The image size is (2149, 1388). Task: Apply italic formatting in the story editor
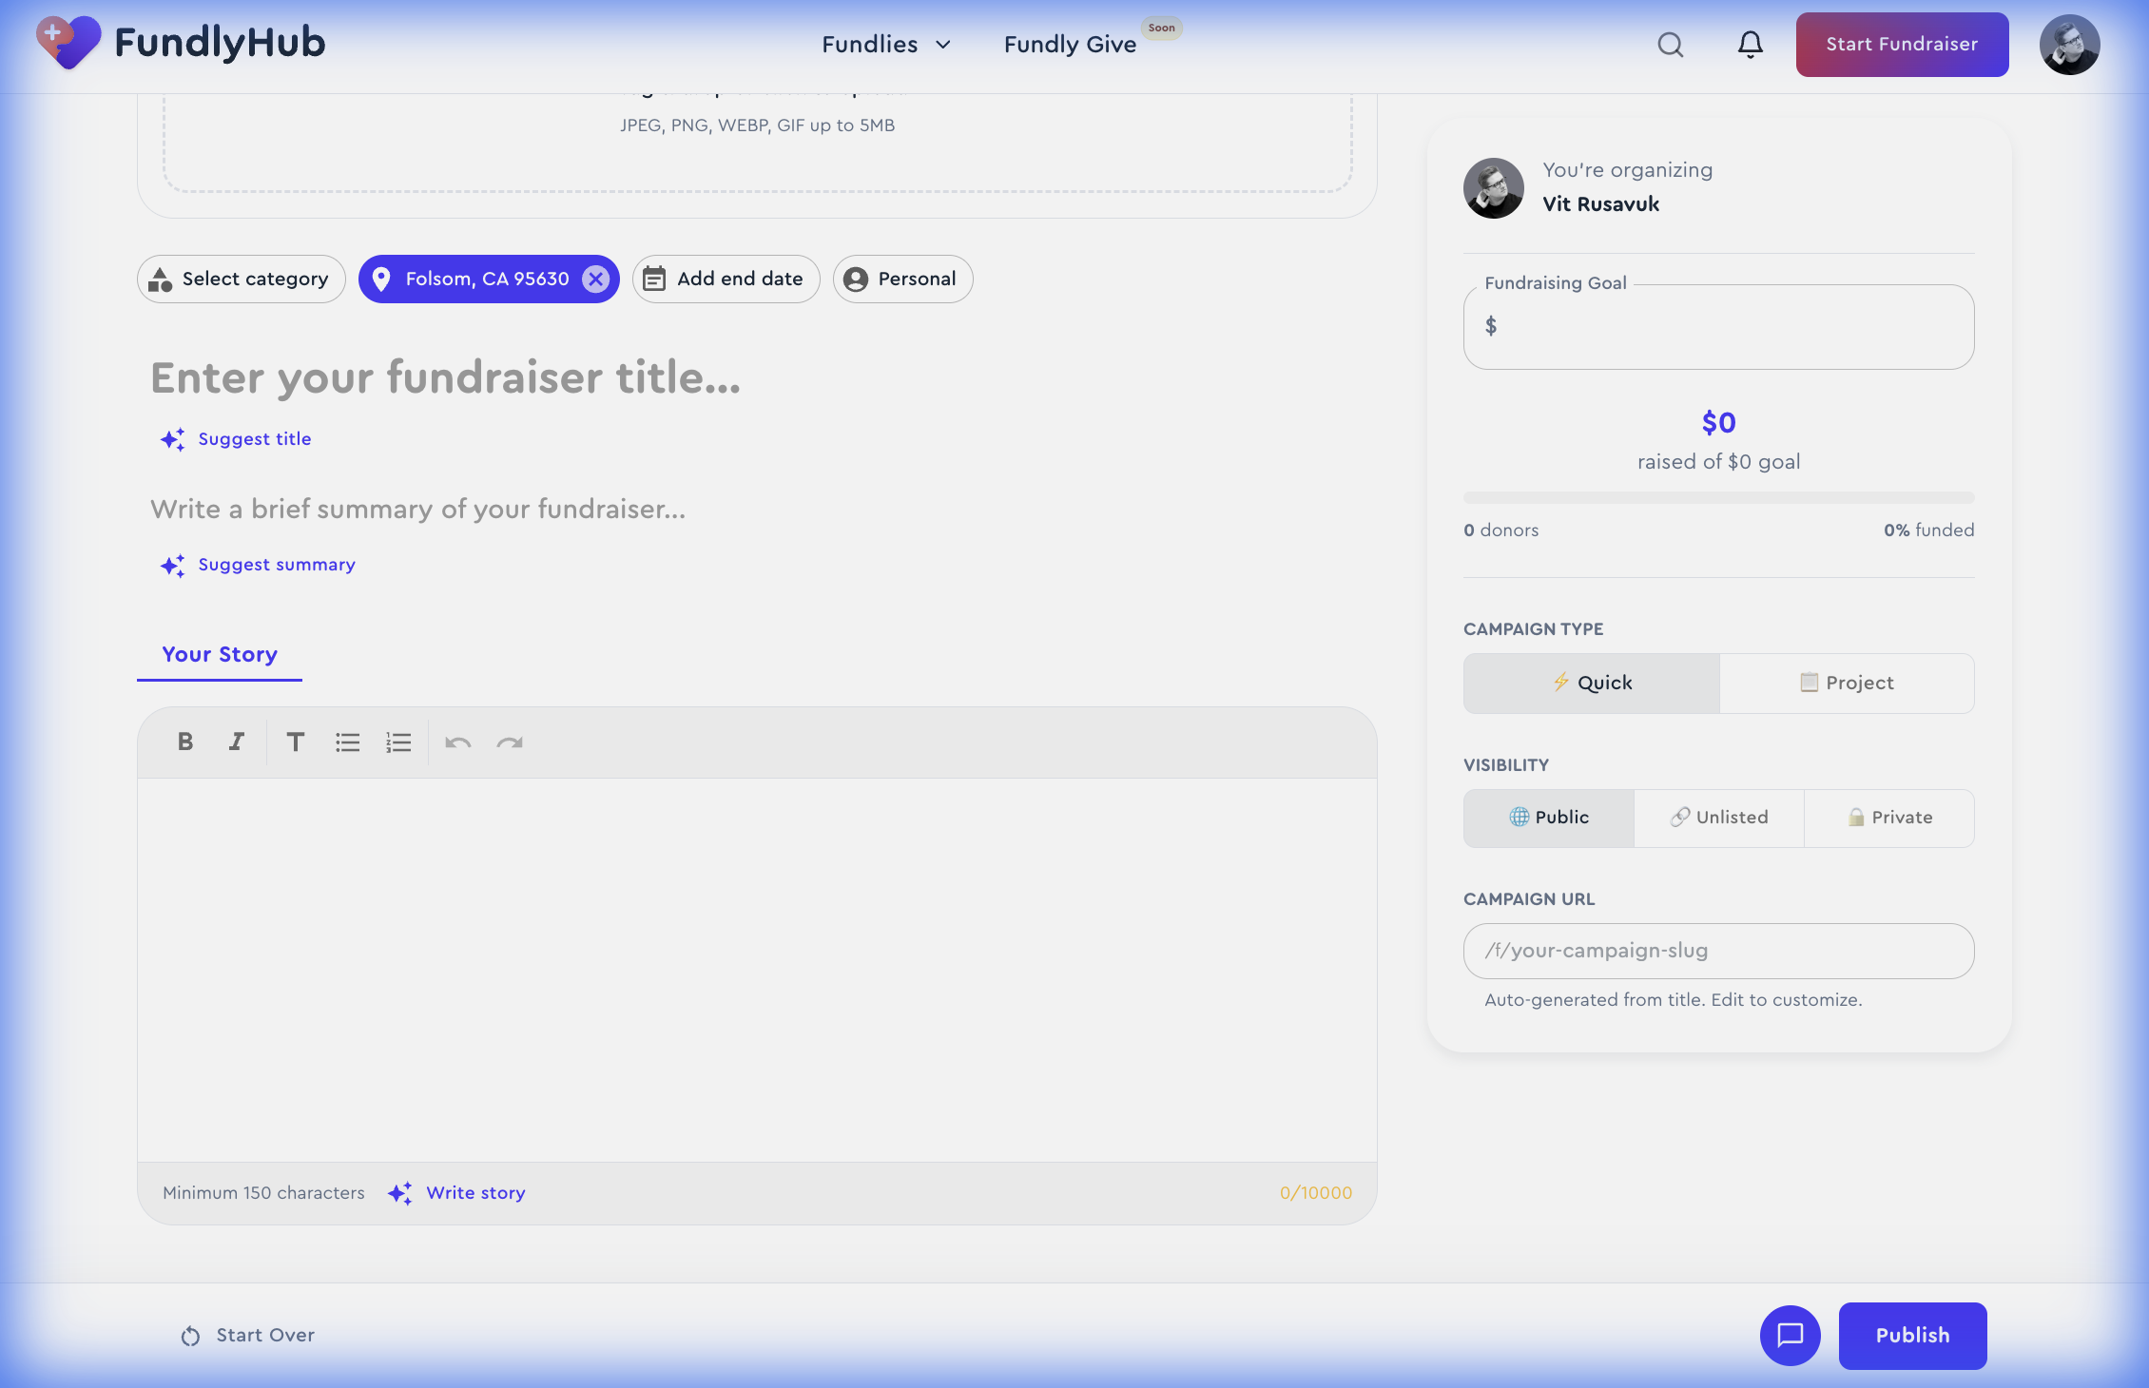pos(236,742)
